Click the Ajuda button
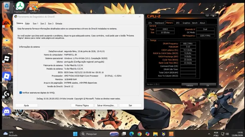Viewport: 245px width, 137px height. pyautogui.click(x=26, y=106)
